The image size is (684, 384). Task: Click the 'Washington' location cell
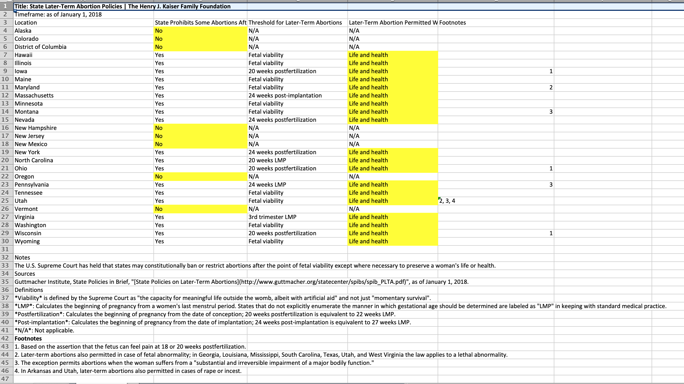coord(83,225)
